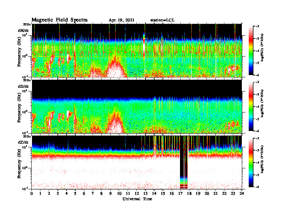Click the "station=LCL" label
The width and height of the screenshot is (288, 222).
163,20
